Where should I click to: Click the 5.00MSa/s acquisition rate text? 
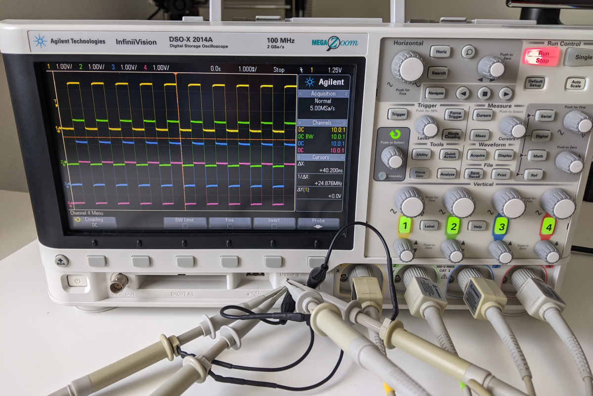tap(322, 108)
